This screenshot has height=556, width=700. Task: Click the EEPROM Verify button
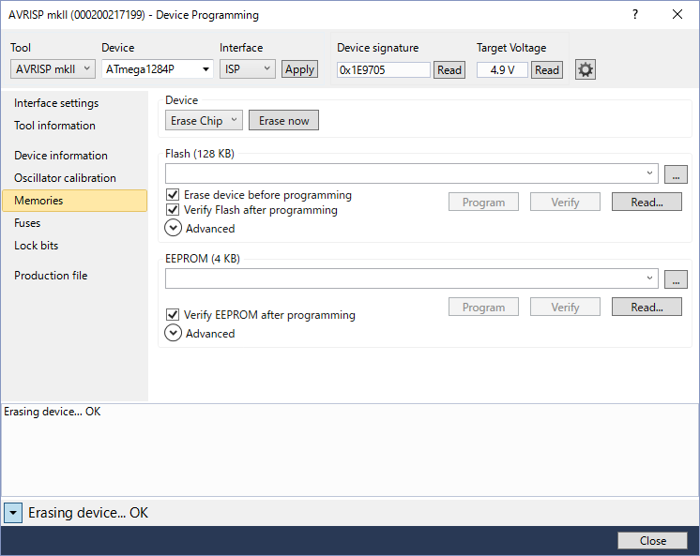[565, 307]
